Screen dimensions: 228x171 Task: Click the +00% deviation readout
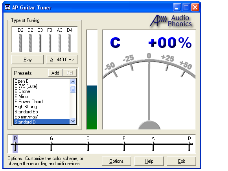170,42
